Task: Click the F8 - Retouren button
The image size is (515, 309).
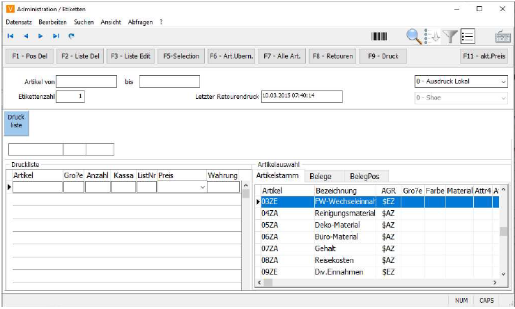Action: point(332,56)
